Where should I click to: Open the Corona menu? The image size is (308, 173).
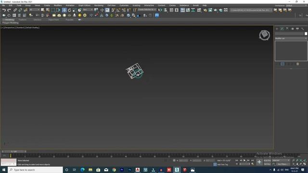(x=172, y=5)
